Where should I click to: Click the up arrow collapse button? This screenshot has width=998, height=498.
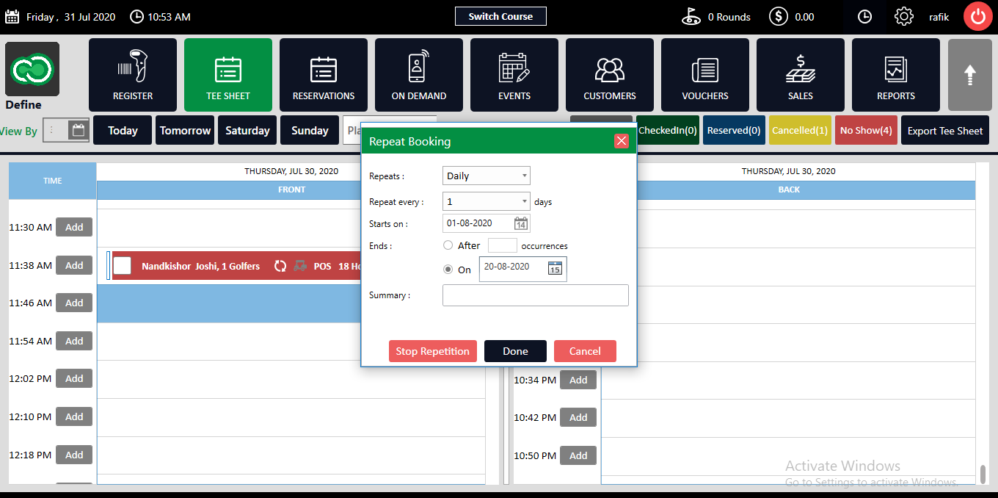[x=970, y=75]
